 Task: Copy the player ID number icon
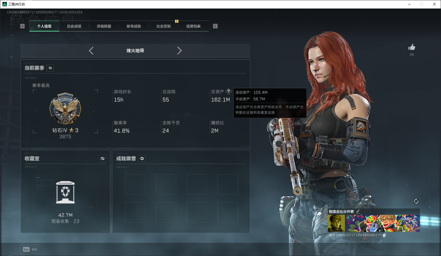[x=384, y=235]
